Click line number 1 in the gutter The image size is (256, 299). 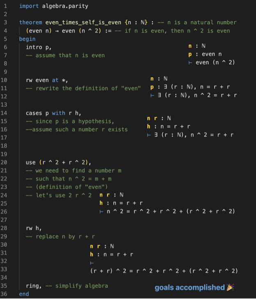click(6, 6)
